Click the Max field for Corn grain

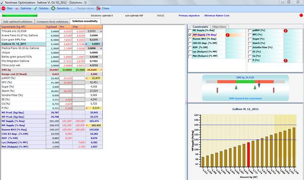click(79, 39)
